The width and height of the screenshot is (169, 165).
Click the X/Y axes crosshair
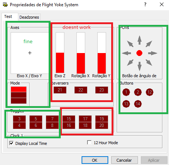(30, 53)
